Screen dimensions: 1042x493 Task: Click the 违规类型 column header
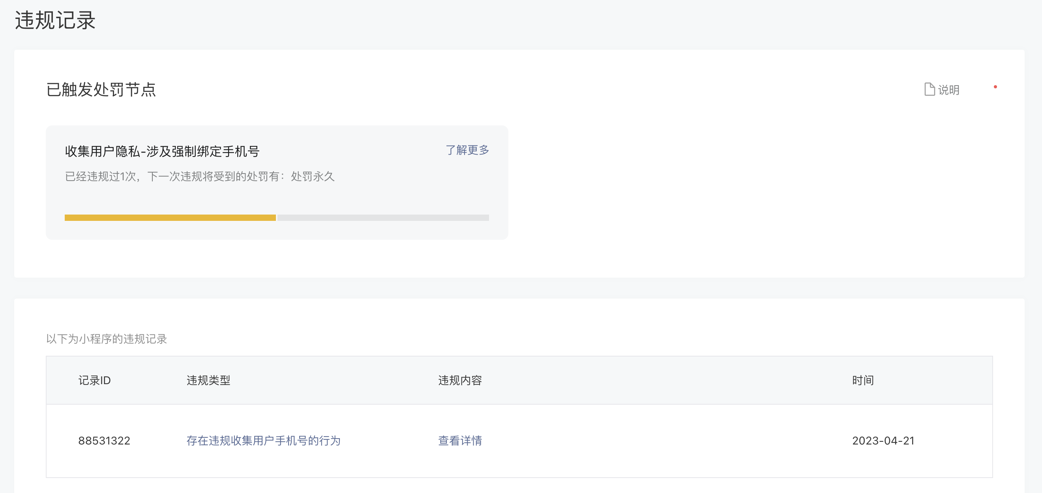point(208,380)
